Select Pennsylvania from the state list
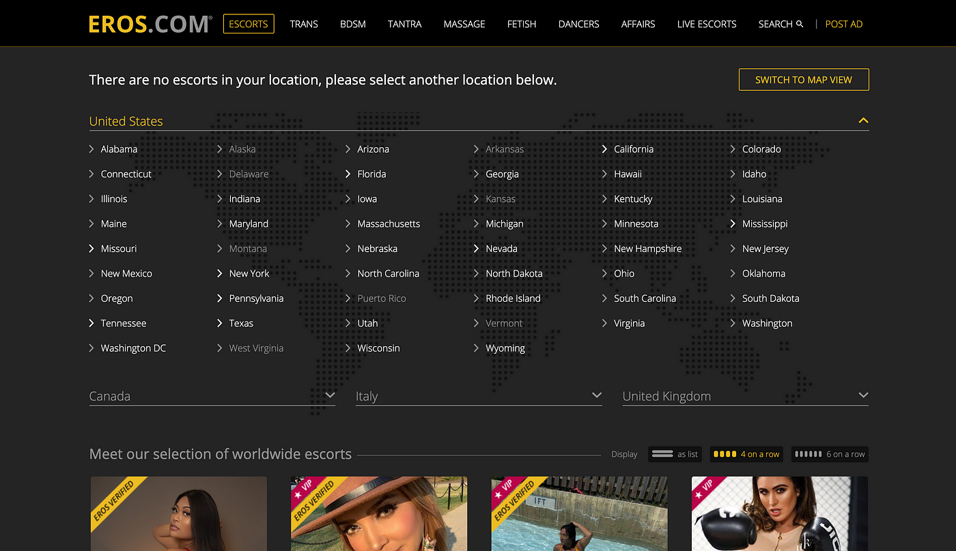 tap(256, 298)
